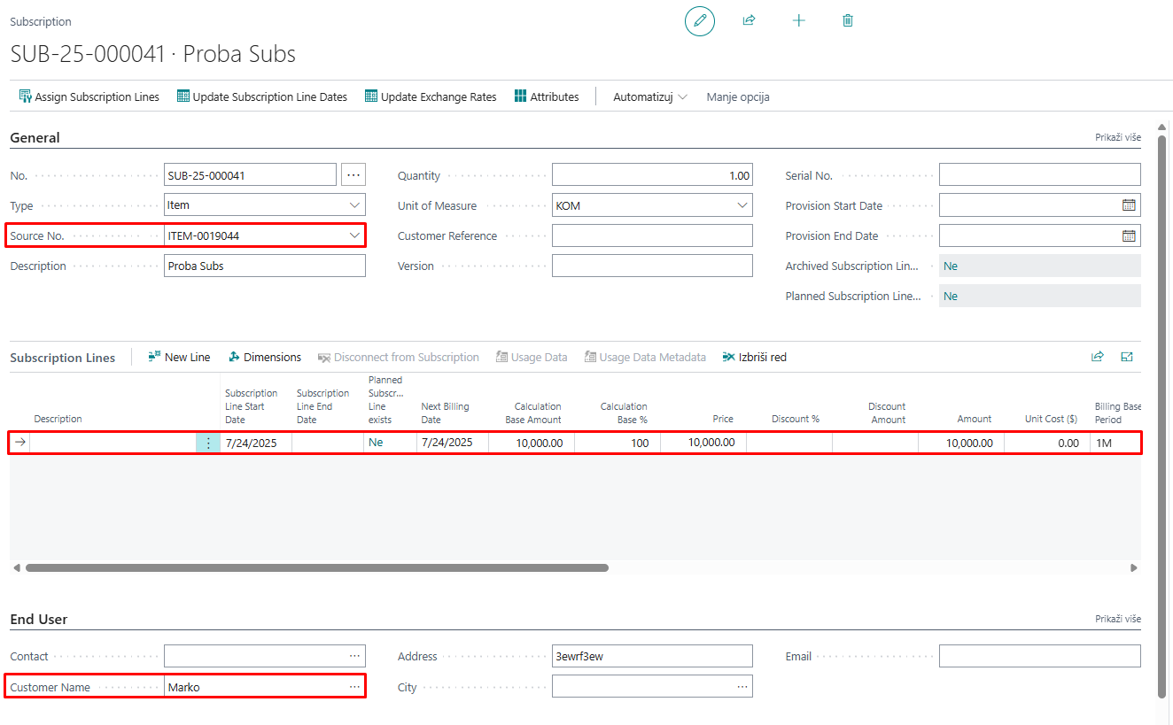Click Assign Subscription Lines action
The height and width of the screenshot is (725, 1173).
pyautogui.click(x=89, y=96)
